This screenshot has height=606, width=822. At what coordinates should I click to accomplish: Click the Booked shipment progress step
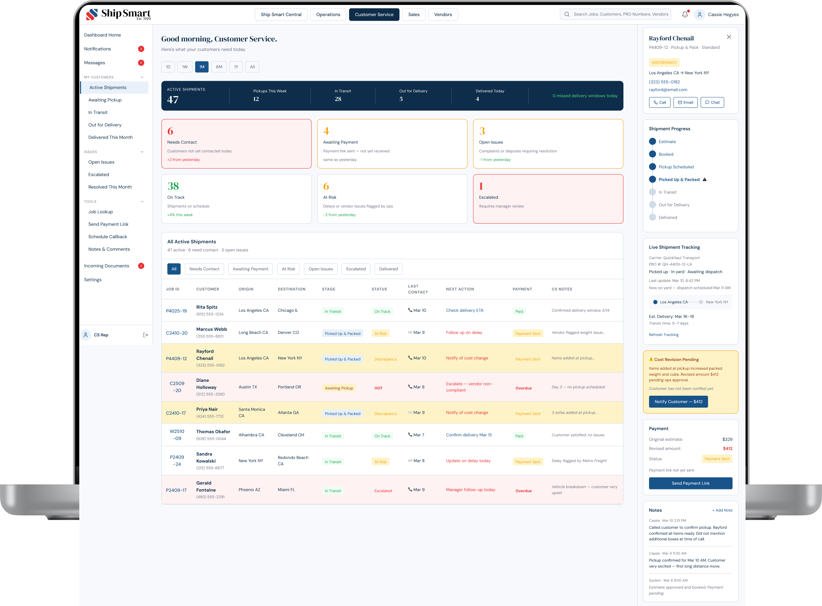(x=666, y=154)
